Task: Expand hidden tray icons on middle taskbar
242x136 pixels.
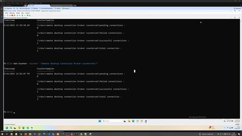Action: 225,128
